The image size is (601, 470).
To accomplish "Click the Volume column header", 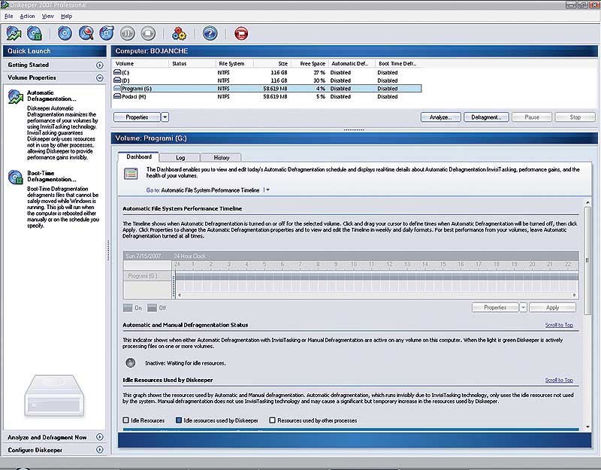I will (x=140, y=64).
